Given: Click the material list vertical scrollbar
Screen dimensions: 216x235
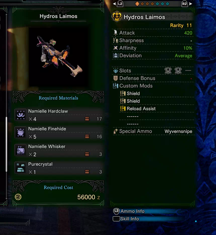Looking at the screenshot, I should [x=6, y=144].
